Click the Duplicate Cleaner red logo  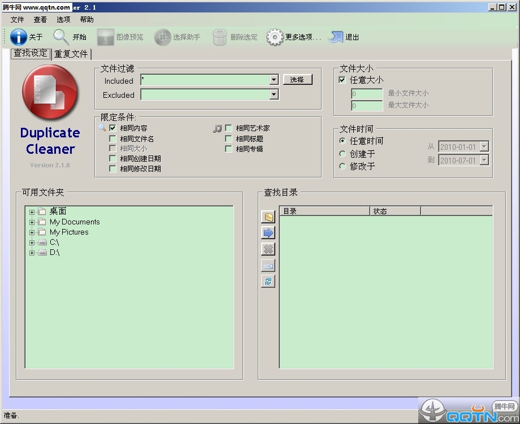click(x=50, y=92)
